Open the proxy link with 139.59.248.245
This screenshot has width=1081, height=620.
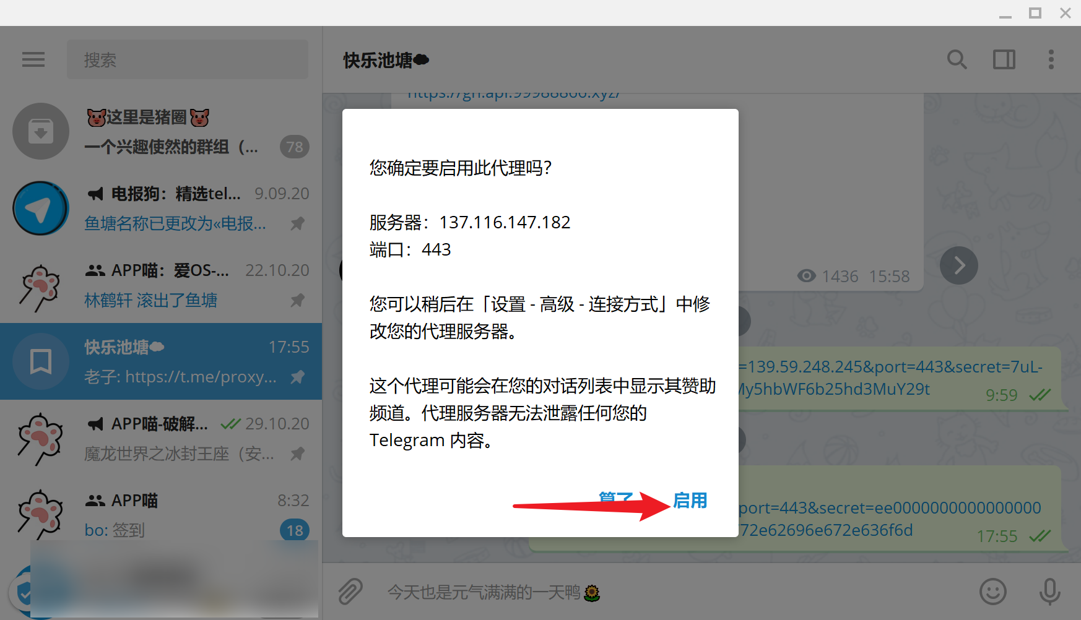[x=890, y=378]
